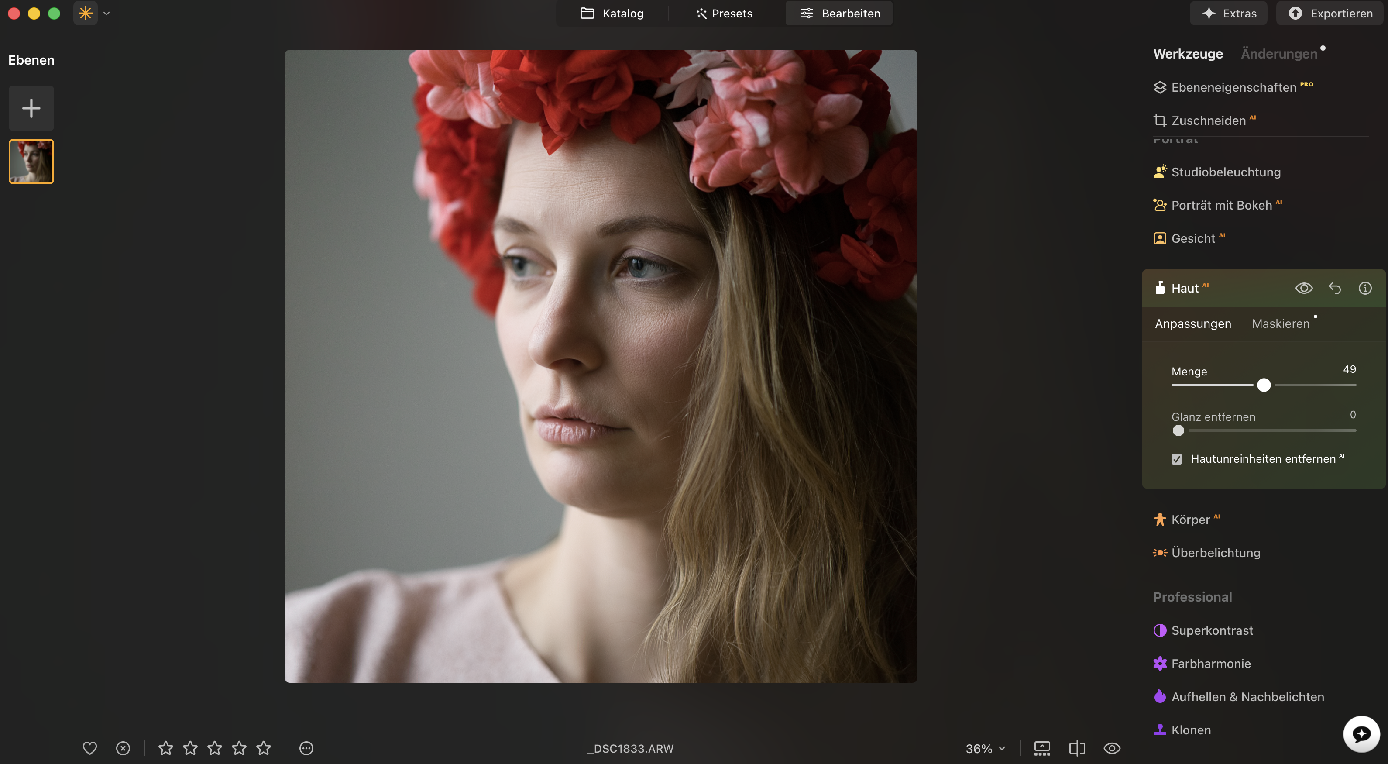This screenshot has height=764, width=1388.
Task: Open the Superkontrast tool
Action: coord(1213,630)
